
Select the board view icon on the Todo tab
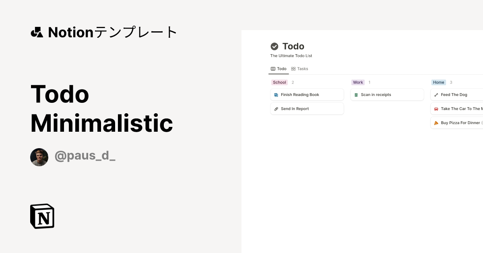click(272, 69)
